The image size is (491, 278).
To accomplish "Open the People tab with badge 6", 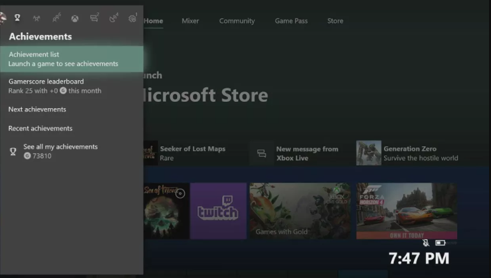I will click(57, 18).
